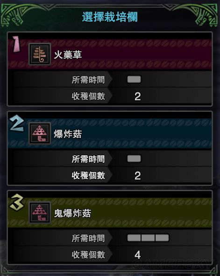Click 鬼爆炸菇 three-segment time gauge
The width and height of the screenshot is (220, 276).
pos(148,238)
